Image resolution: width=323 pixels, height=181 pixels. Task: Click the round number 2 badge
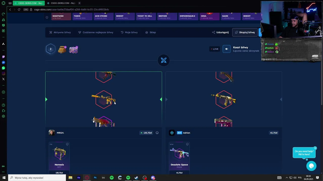(x=50, y=49)
